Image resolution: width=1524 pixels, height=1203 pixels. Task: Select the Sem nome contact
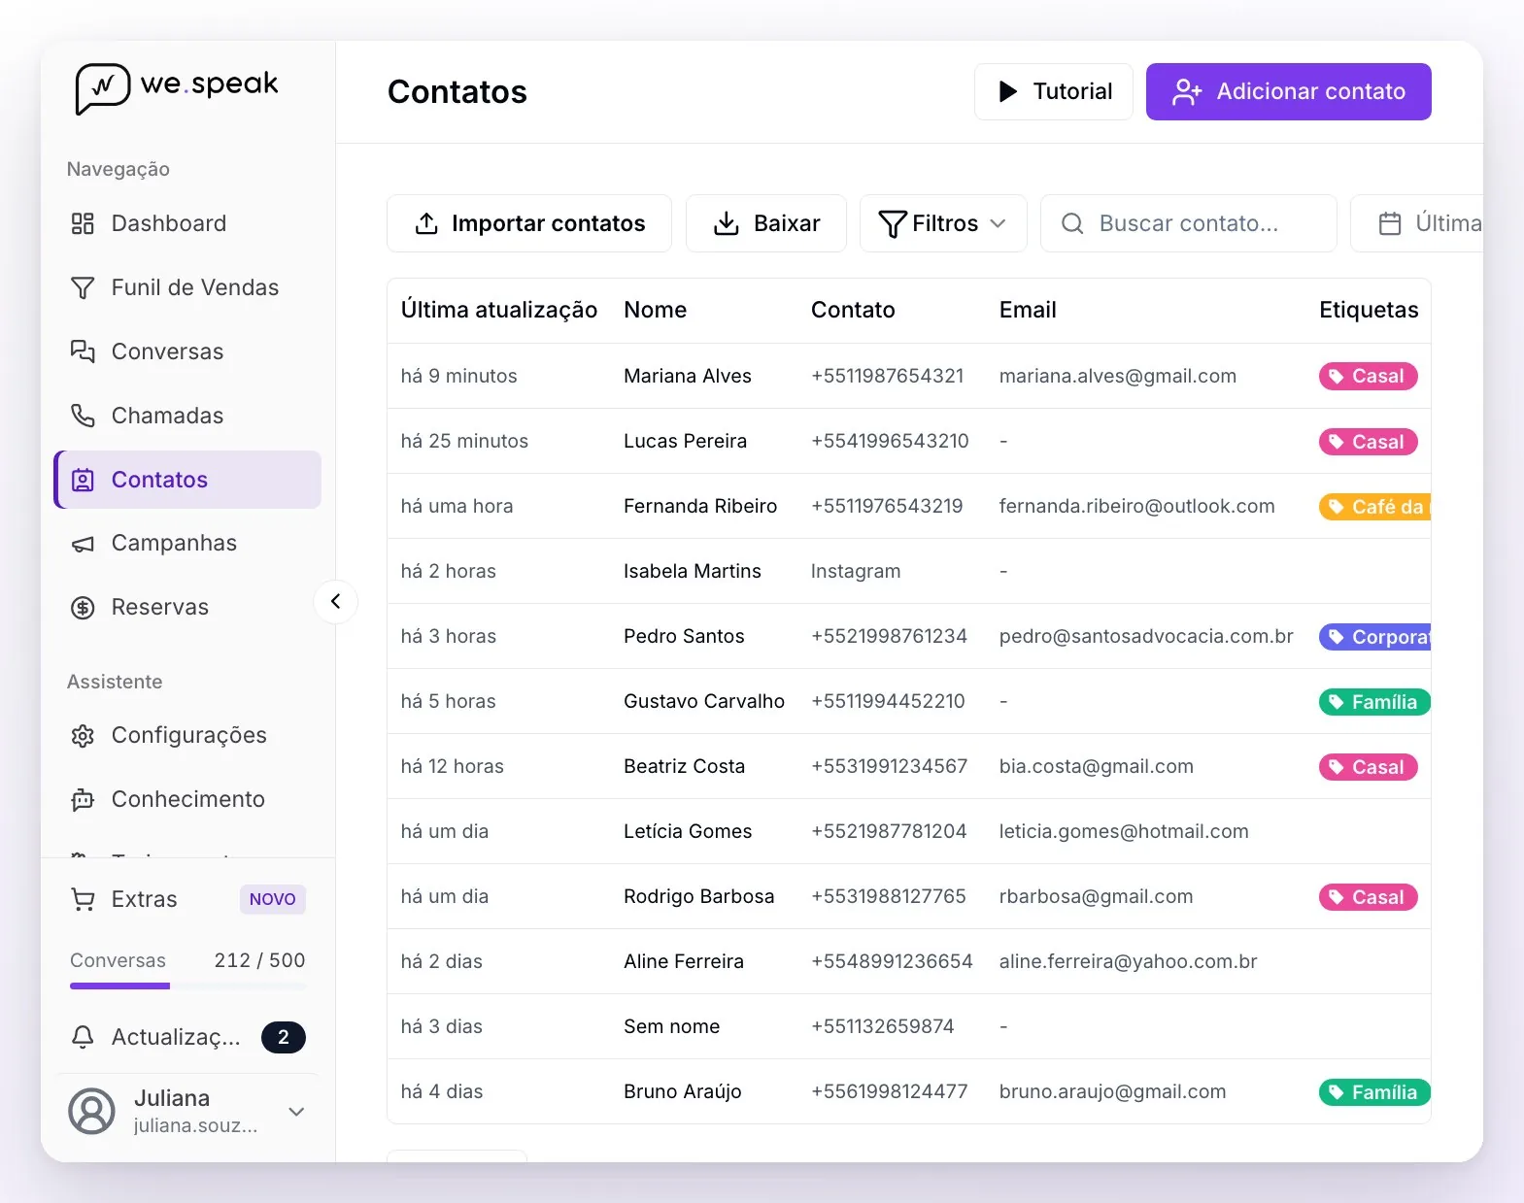pos(672,1026)
